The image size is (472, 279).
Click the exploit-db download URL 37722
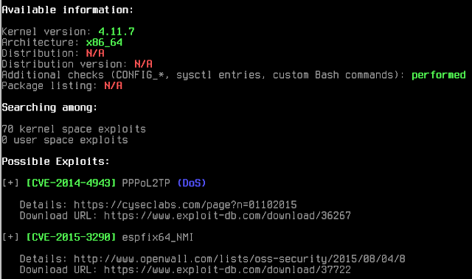(227, 269)
